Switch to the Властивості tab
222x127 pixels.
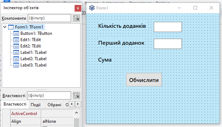click(15, 104)
